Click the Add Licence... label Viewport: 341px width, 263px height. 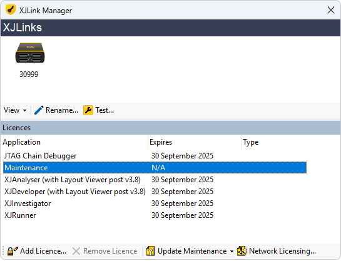[x=43, y=251]
